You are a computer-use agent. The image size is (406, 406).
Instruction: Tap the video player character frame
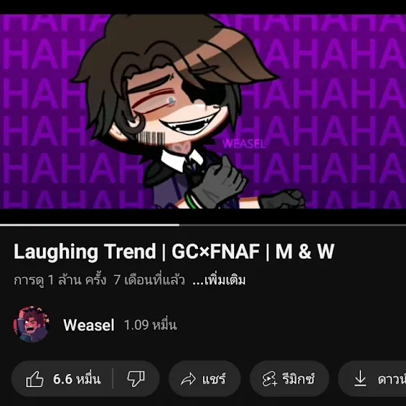point(203,112)
